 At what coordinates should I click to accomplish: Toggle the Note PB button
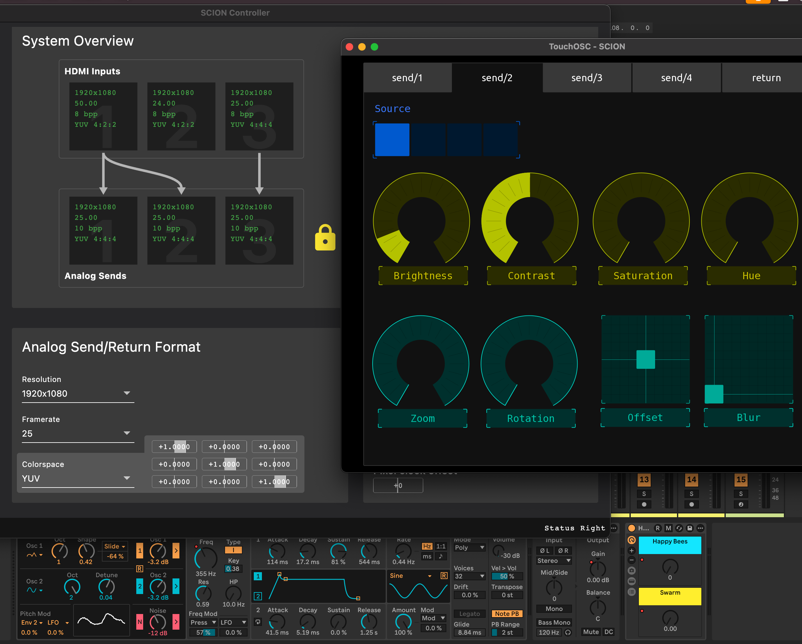(506, 614)
